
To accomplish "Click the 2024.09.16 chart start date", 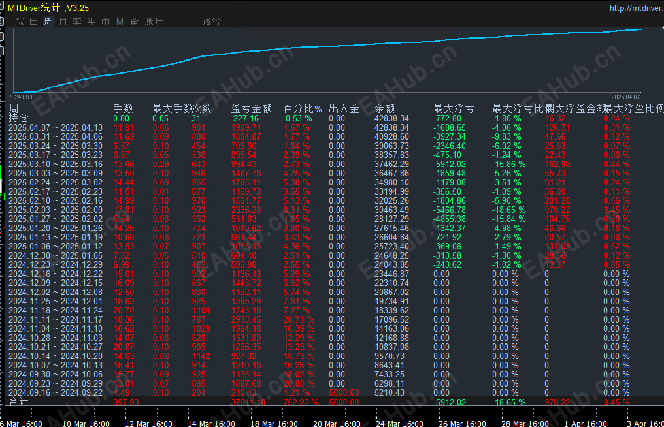I will point(23,97).
